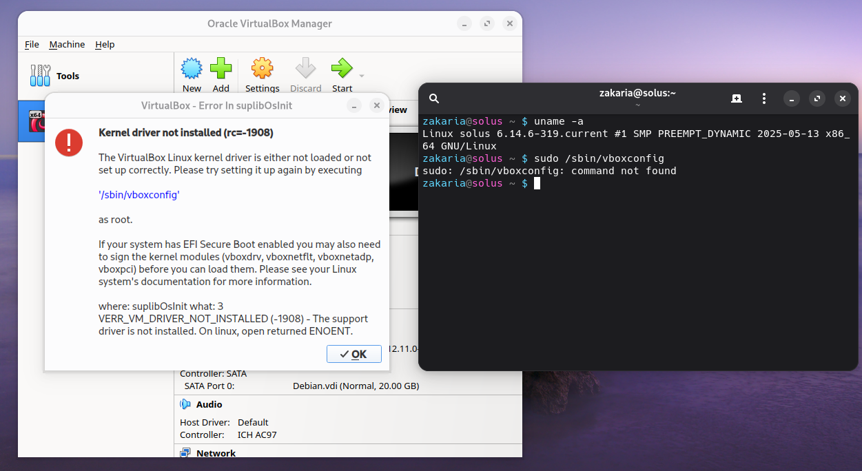The image size is (862, 471).
Task: Click the 'Controller: SATA' line
Action: 214,374
